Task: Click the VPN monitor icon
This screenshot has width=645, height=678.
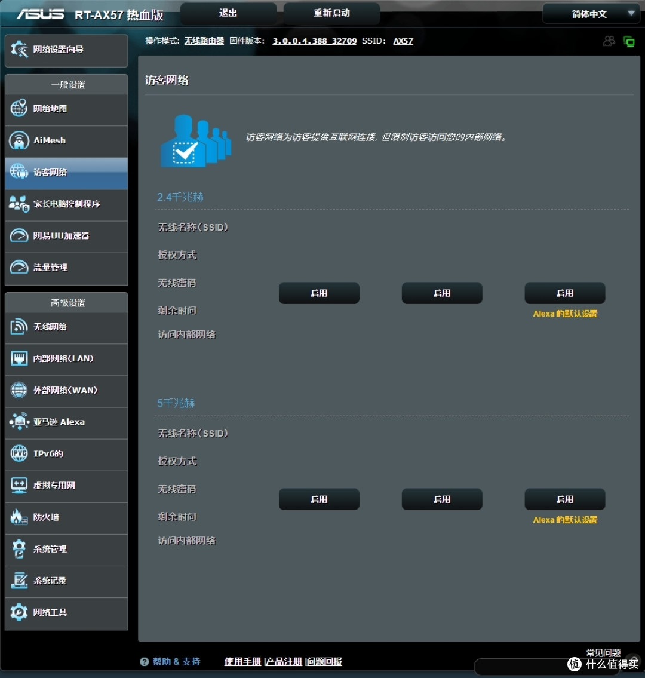Action: coord(19,485)
